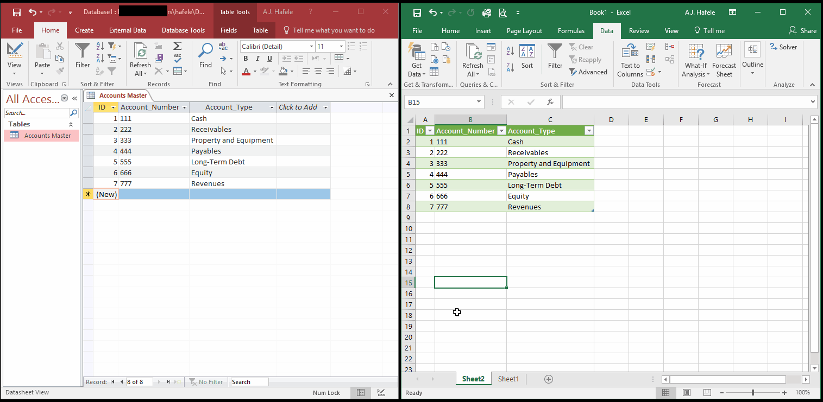
Task: Switch to Design View in Access status bar
Action: pyautogui.click(x=381, y=392)
